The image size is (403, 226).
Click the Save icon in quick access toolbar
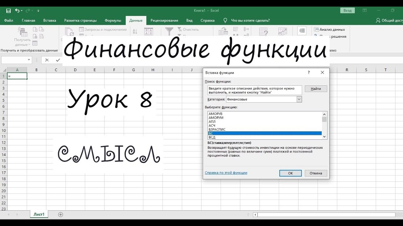[9, 11]
